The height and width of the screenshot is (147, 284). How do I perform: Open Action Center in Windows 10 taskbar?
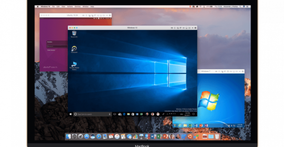click(193, 114)
